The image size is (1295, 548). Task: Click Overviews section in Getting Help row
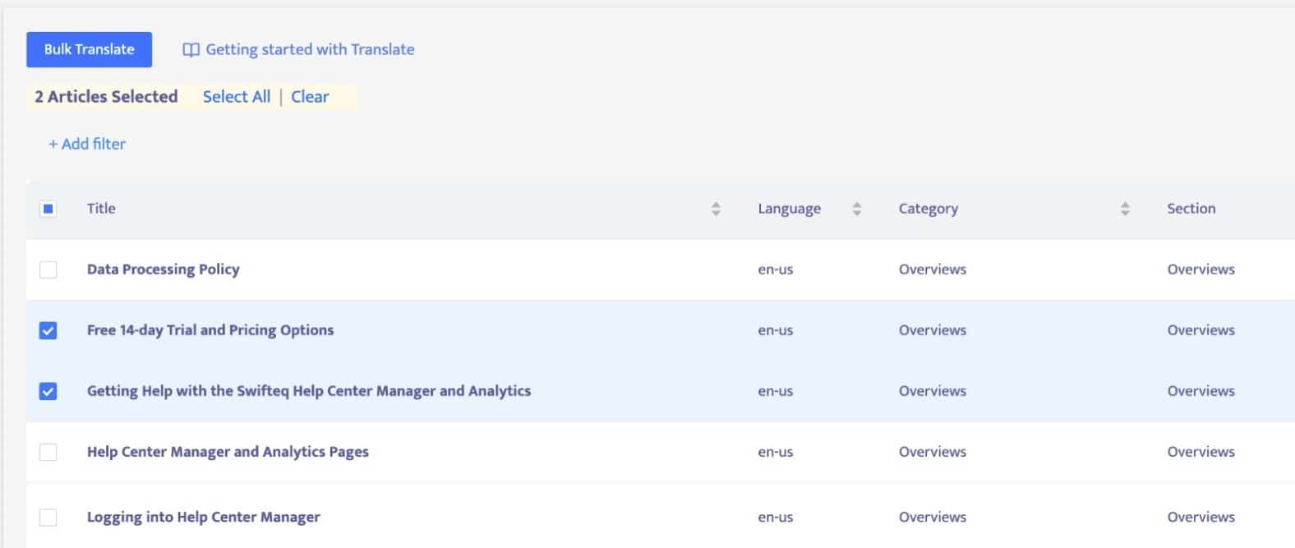click(x=1201, y=391)
